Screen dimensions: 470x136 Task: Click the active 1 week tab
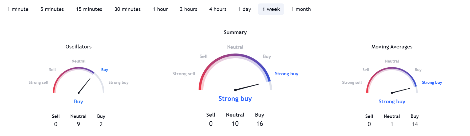coord(271,9)
